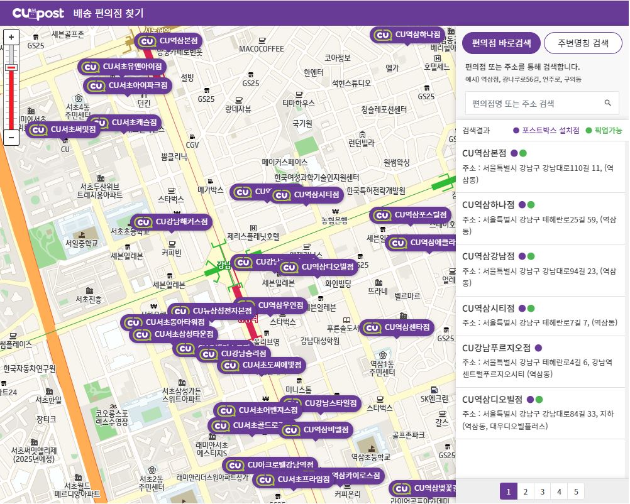Open the CU역삼우인점 map marker
This screenshot has width=630, height=504.
coord(280,305)
